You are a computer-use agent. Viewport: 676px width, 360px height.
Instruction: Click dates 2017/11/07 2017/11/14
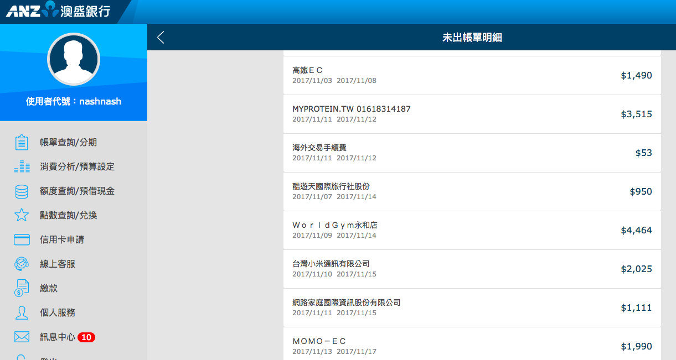(334, 197)
